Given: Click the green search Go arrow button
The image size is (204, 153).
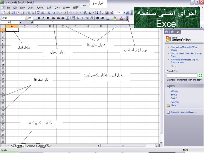Looking at the screenshot, I should (x=200, y=75).
